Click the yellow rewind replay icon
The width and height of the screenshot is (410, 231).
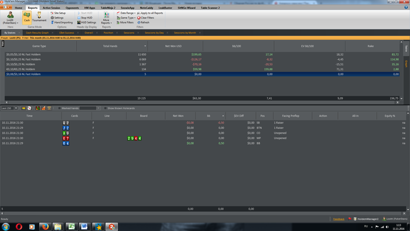[23, 108]
